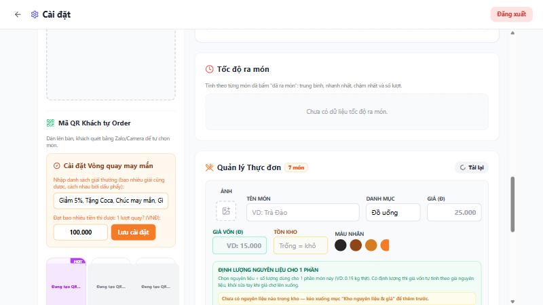Image resolution: width=543 pixels, height=305 pixels.
Task: Click the Chưa có dữ liệu tốc độ ra món text
Action: pos(347,112)
